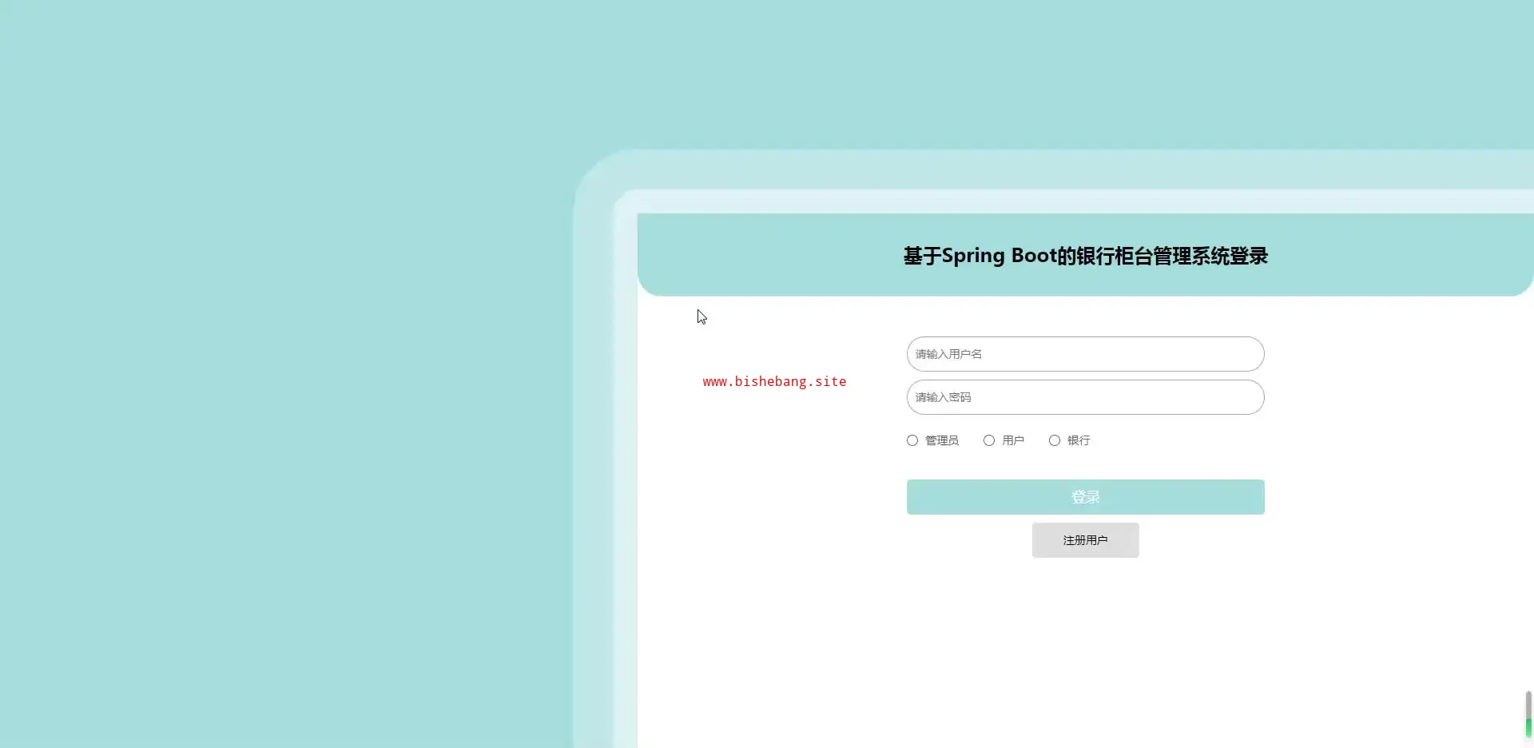This screenshot has height=748, width=1534.
Task: Click the page title heading text
Action: (x=1086, y=256)
